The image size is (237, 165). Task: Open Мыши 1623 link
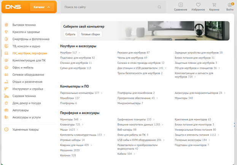pyautogui.click(x=67, y=130)
